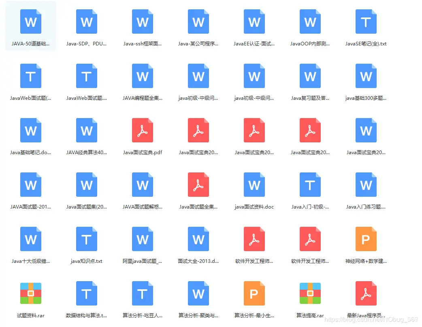Click the 面试大全-2013 document icon
This screenshot has width=422, height=327.
[x=198, y=239]
